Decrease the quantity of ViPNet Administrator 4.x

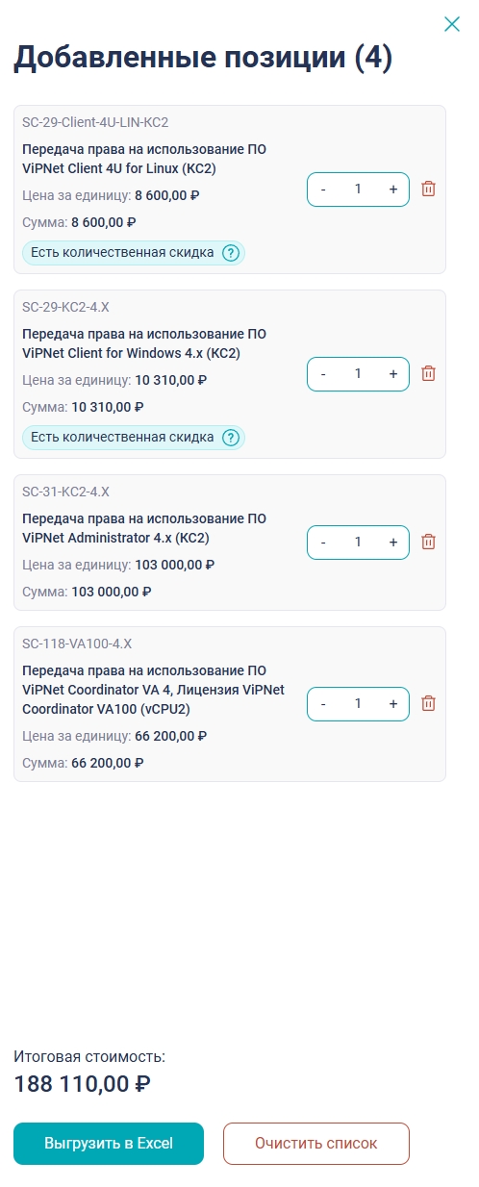[323, 543]
